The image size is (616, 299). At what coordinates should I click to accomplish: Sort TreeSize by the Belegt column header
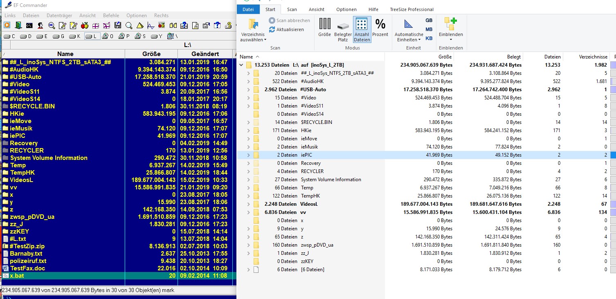(488, 57)
